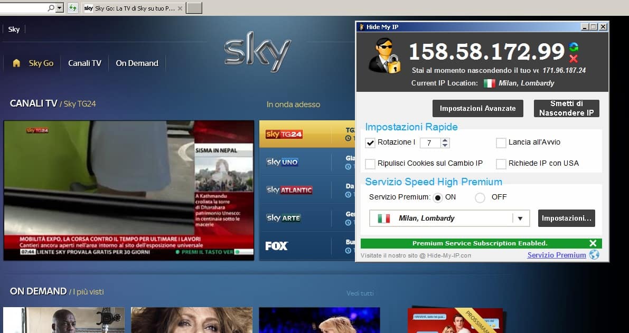Click the IP address 158.58.172.99
The width and height of the screenshot is (629, 333).
tap(486, 51)
